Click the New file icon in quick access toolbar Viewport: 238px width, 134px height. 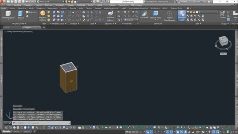pyautogui.click(x=8, y=1)
